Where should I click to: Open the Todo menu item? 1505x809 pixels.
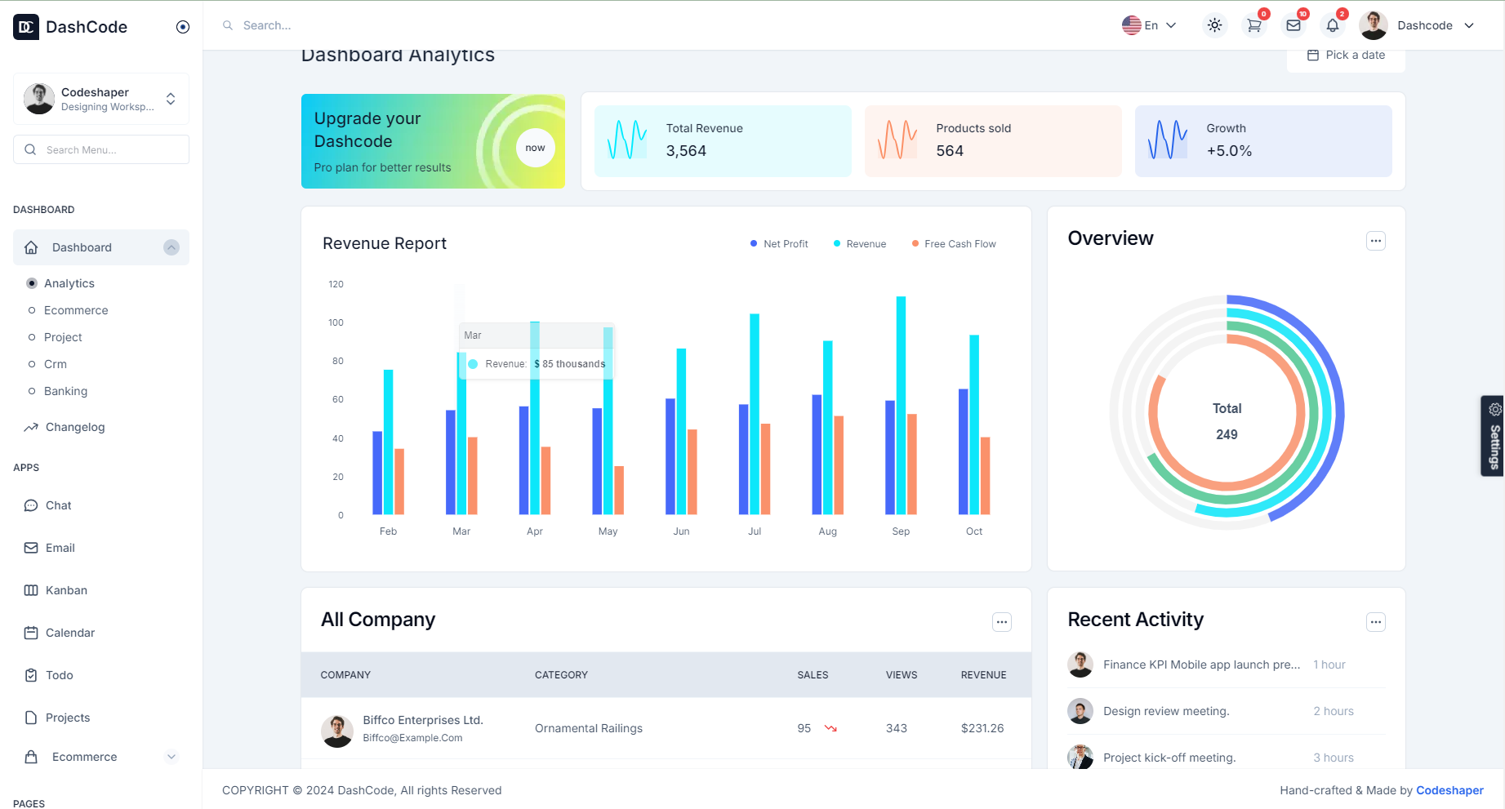pos(60,675)
